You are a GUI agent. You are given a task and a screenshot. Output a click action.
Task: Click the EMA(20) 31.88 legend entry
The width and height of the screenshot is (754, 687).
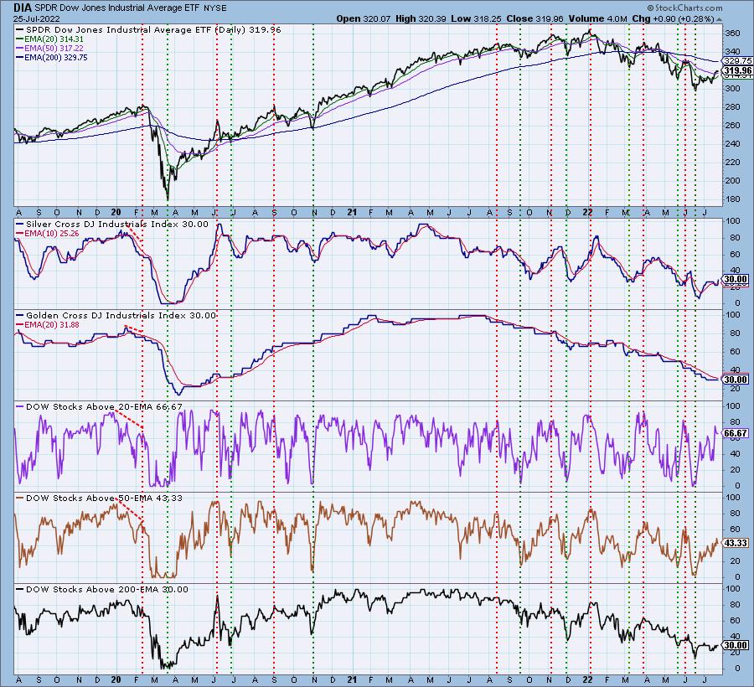(x=48, y=325)
